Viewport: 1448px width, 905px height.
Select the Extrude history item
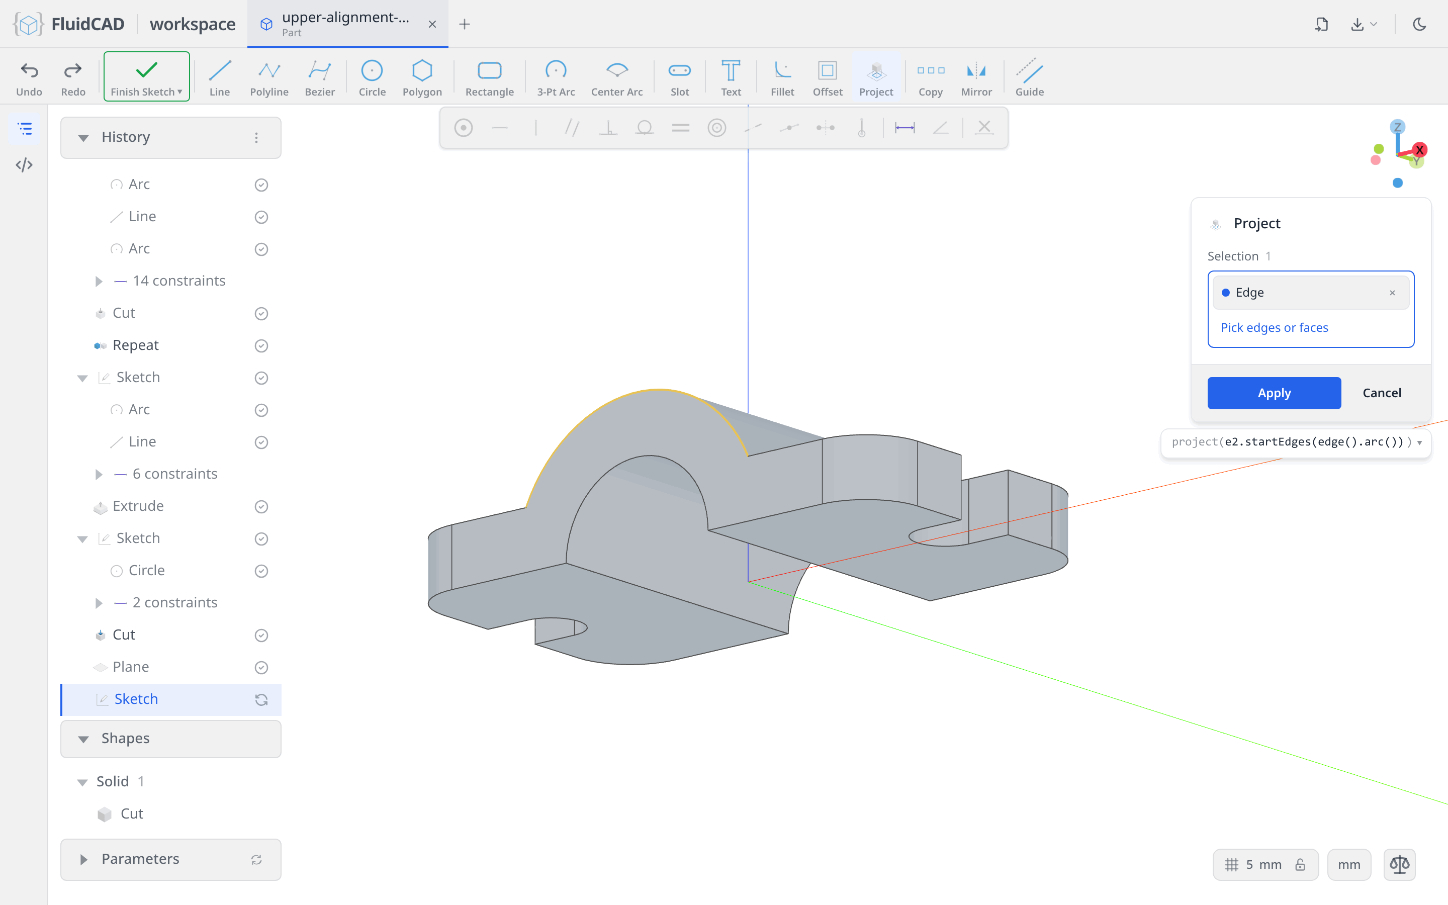138,506
